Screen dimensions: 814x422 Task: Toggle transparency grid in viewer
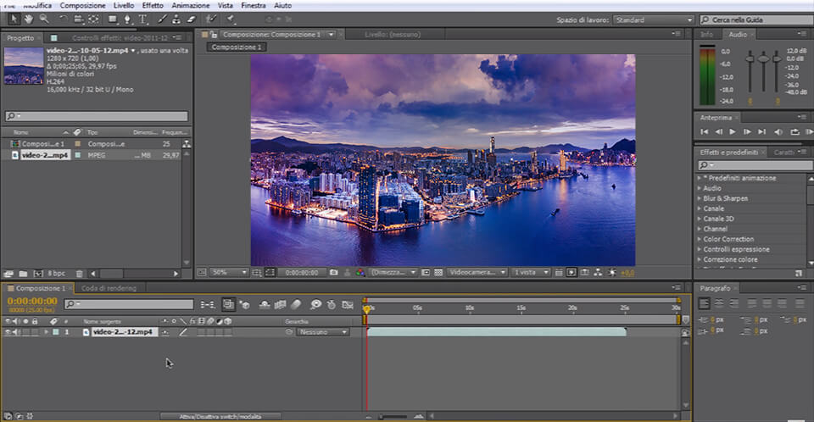[x=438, y=272]
